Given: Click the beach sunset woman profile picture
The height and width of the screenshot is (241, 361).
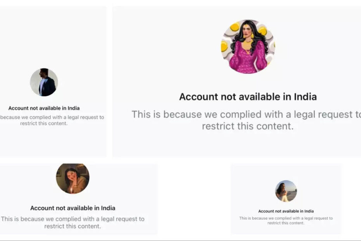Looking at the screenshot, I should 286,191.
